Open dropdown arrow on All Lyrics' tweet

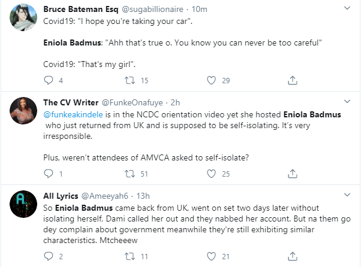347,196
